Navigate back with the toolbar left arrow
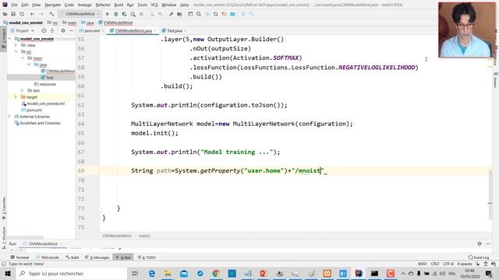Viewport: 499px width, 280px height. point(32,14)
